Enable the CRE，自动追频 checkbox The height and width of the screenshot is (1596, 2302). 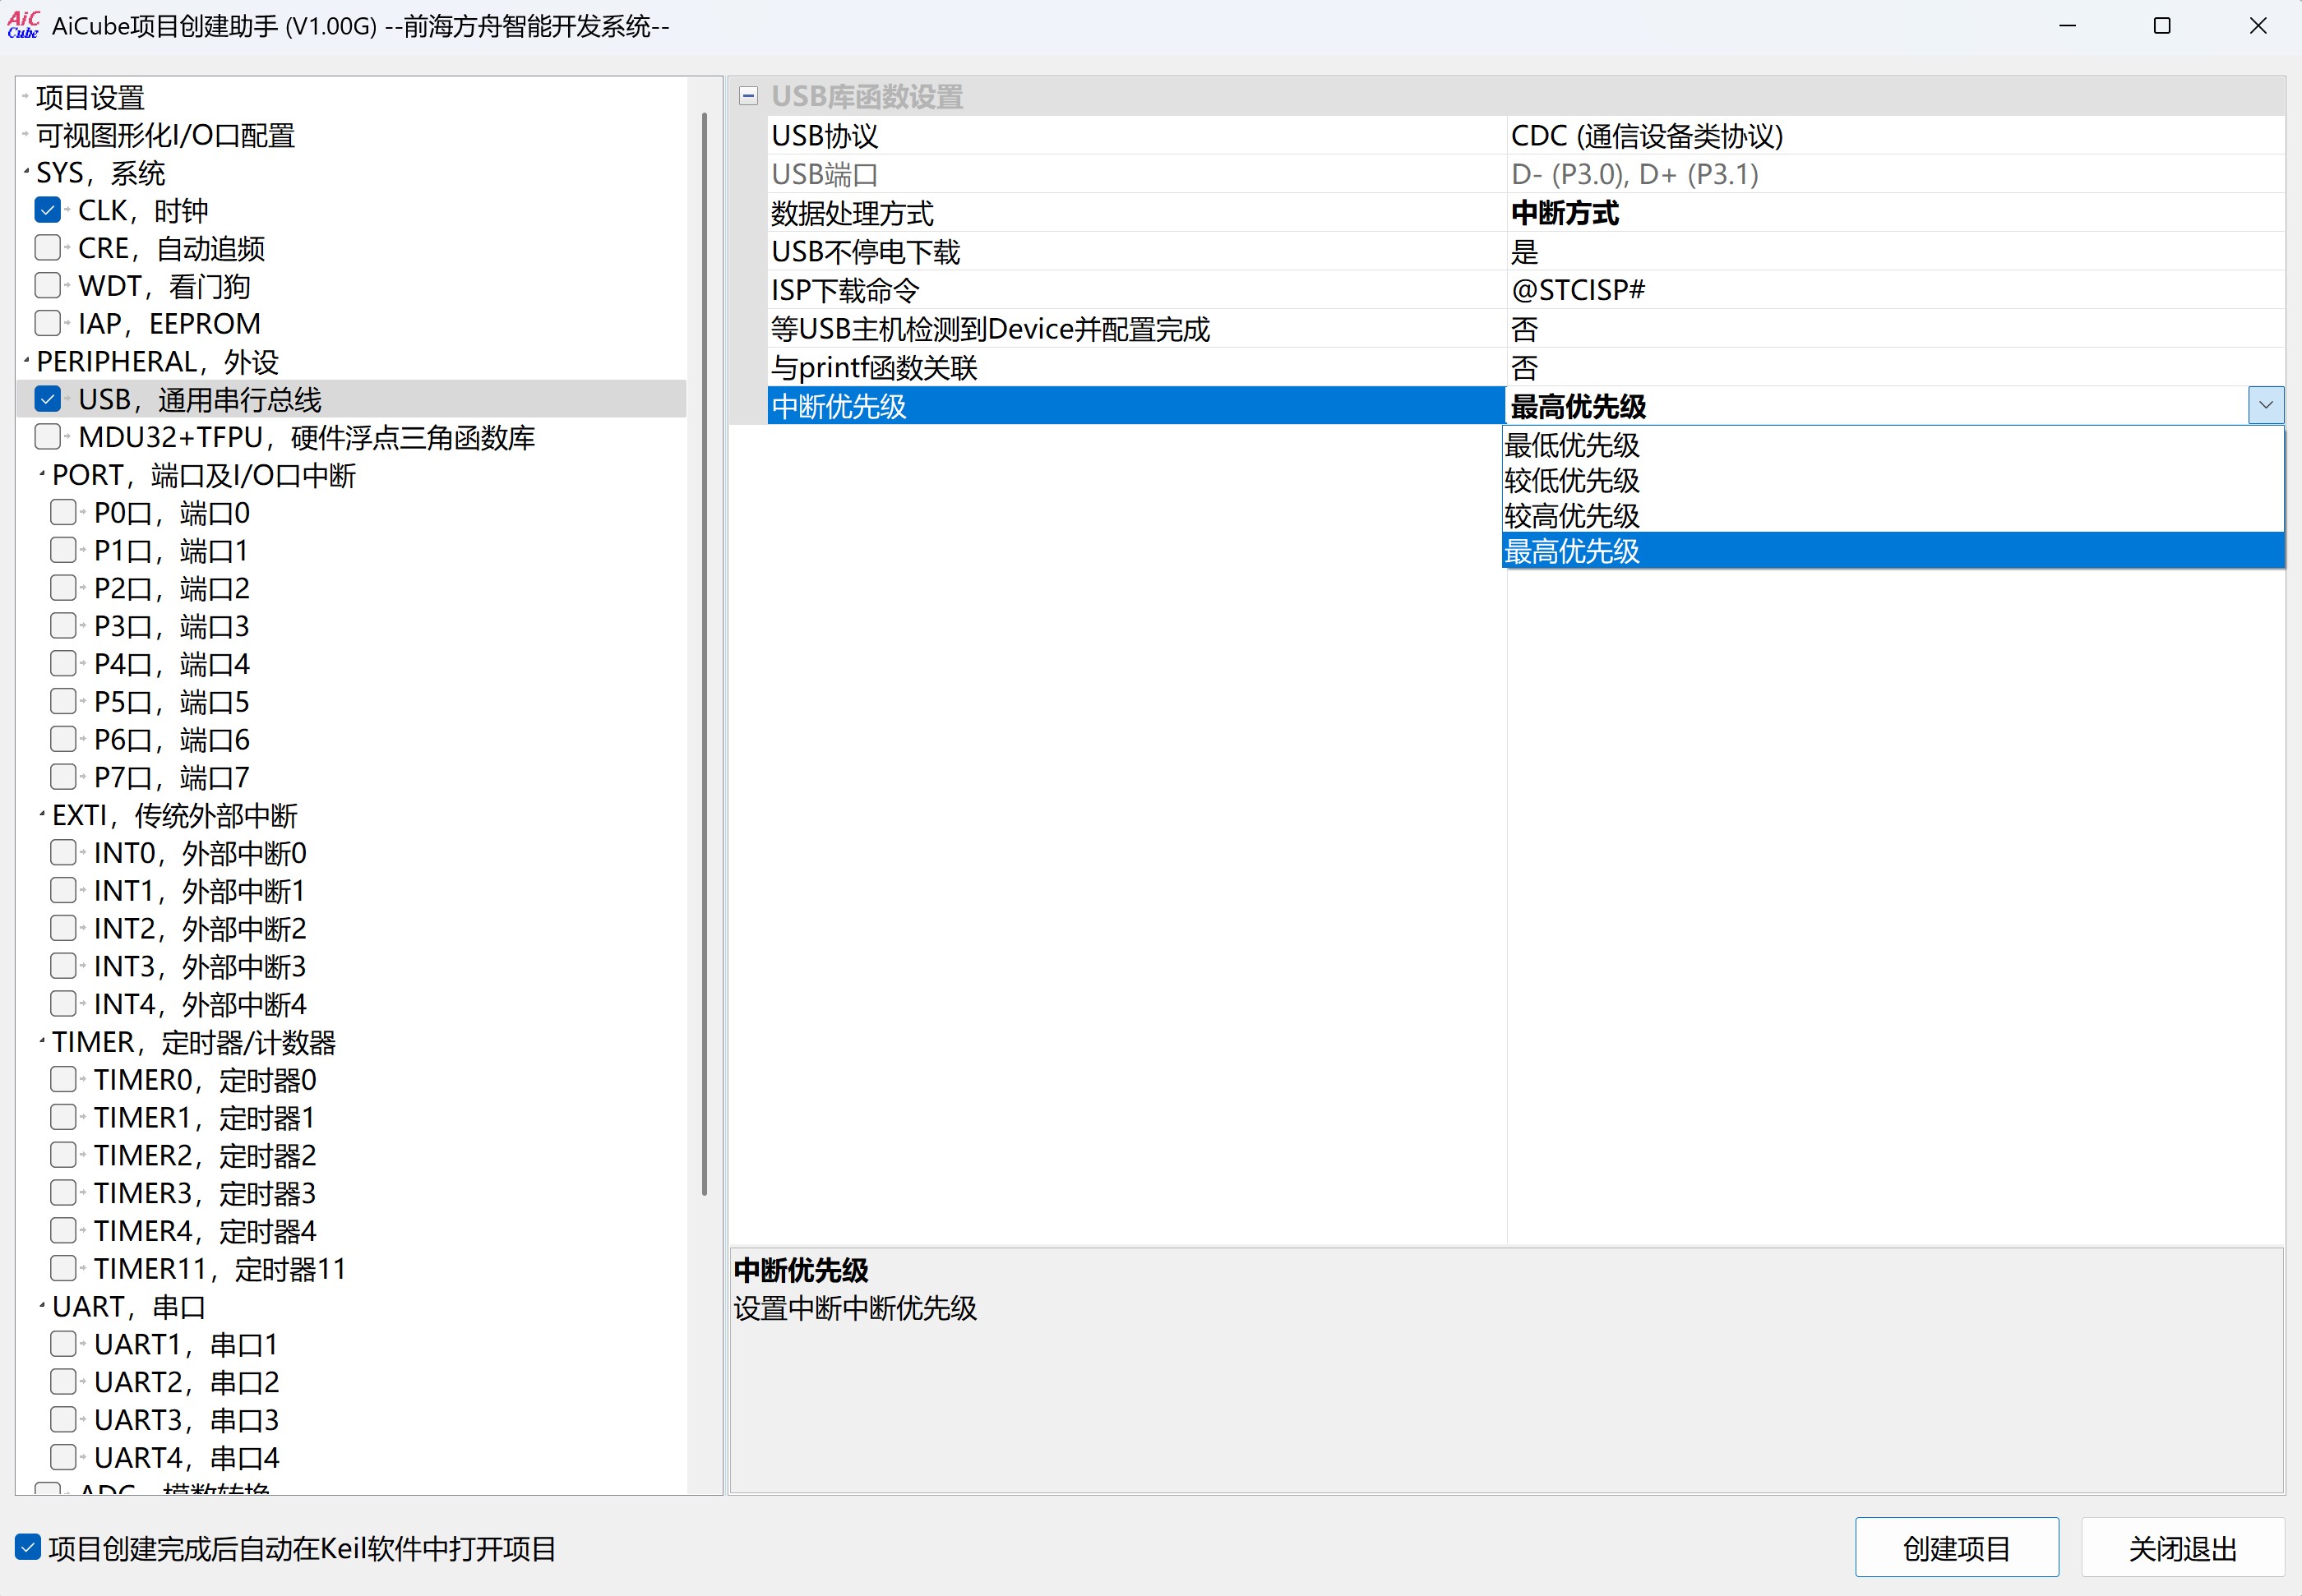47,248
